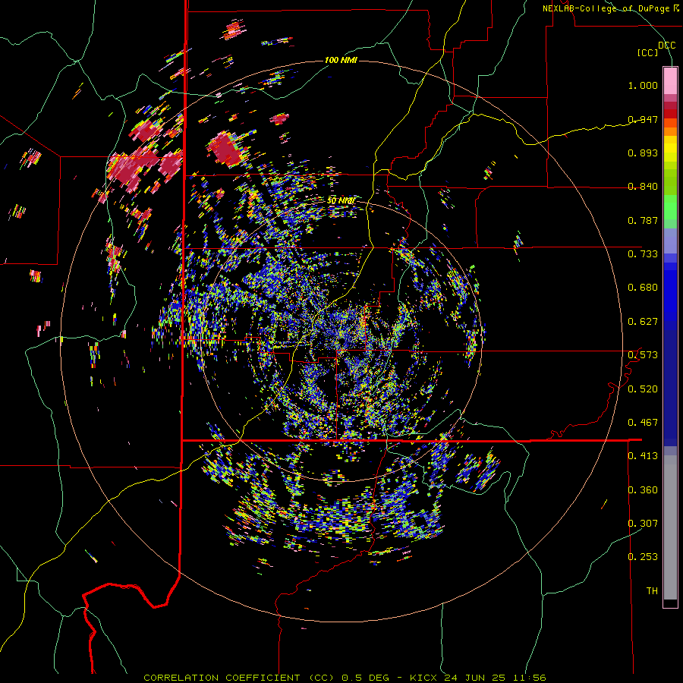Click "CORRELATION COEFFICIENT" in the bottom caption
This screenshot has width=683, height=683.
(x=222, y=678)
